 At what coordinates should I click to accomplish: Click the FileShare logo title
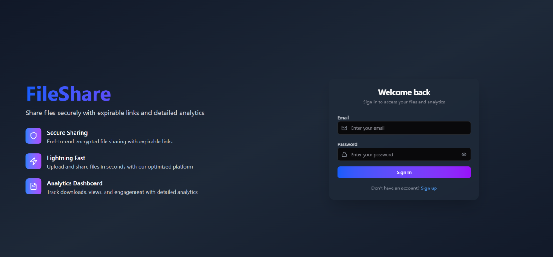[x=68, y=94]
